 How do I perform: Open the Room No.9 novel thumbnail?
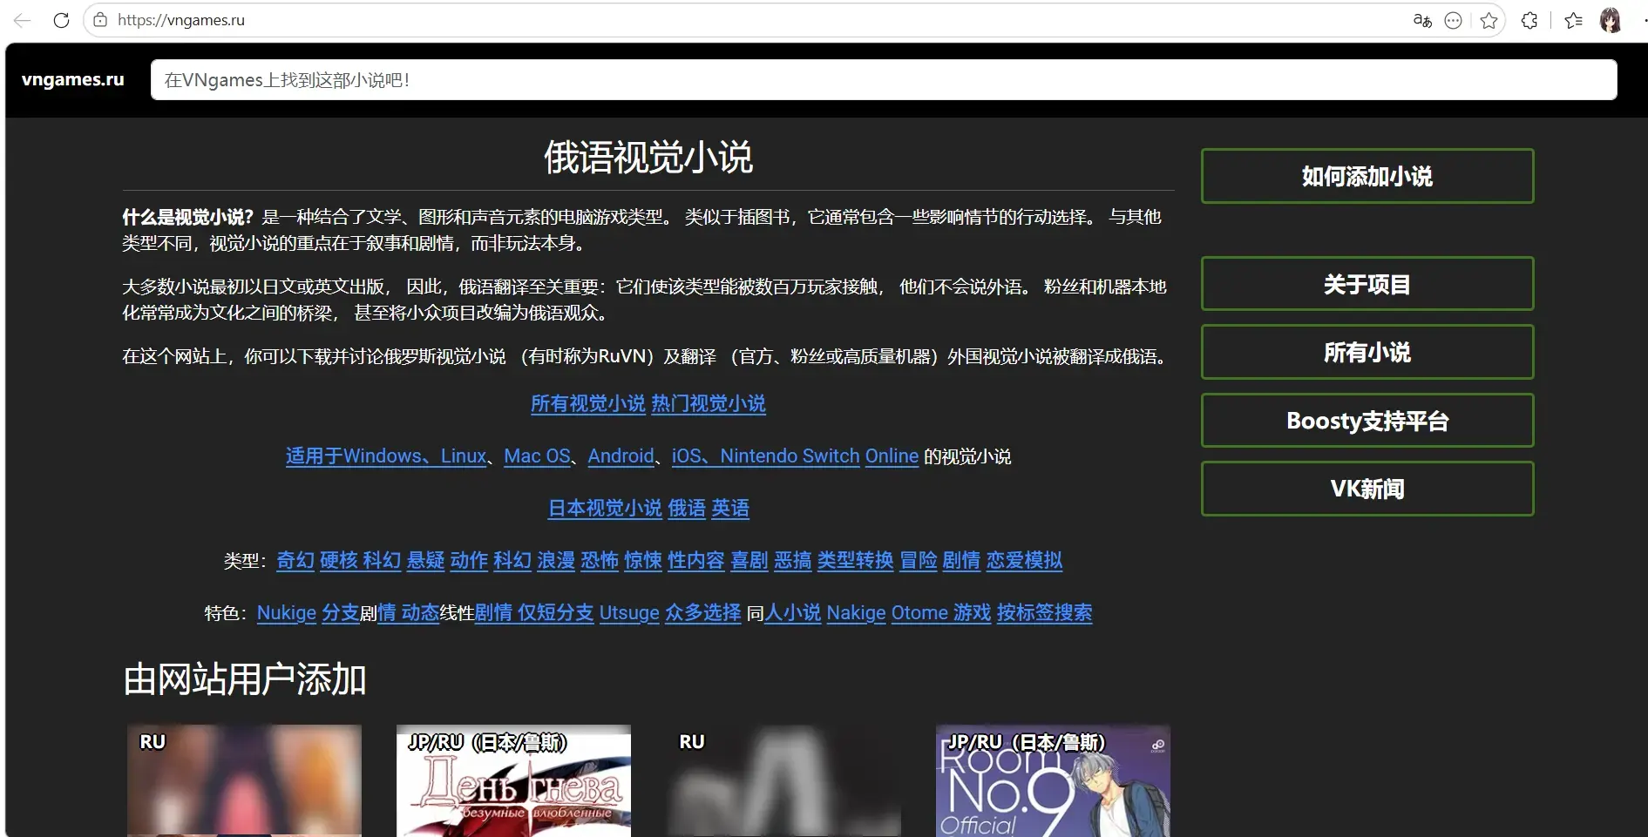[x=1053, y=780]
